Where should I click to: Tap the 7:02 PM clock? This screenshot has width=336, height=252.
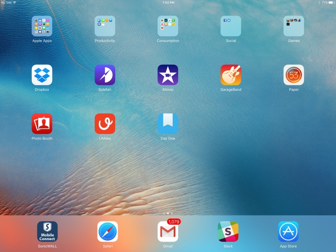(168, 3)
